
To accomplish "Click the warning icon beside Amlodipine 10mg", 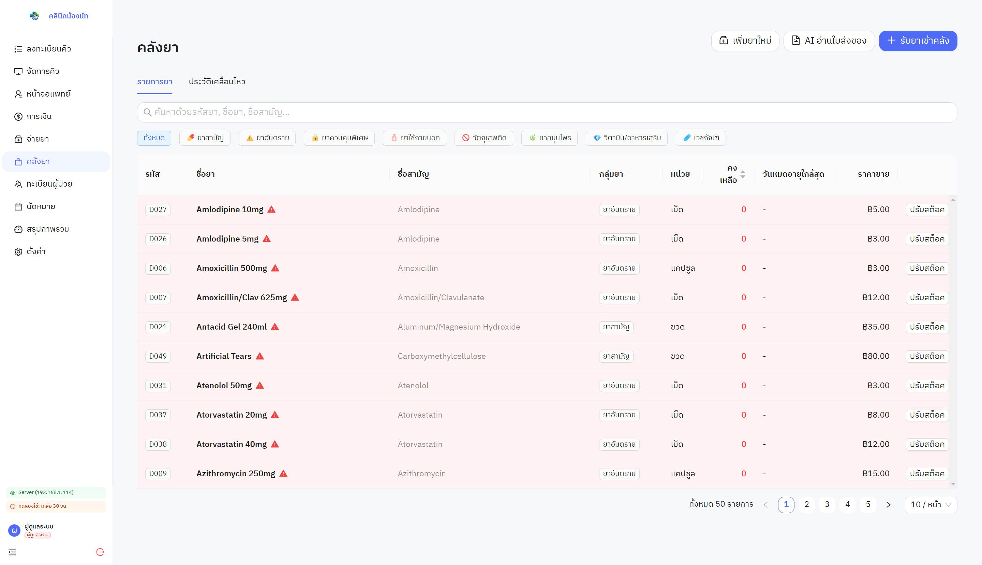I will (x=271, y=209).
